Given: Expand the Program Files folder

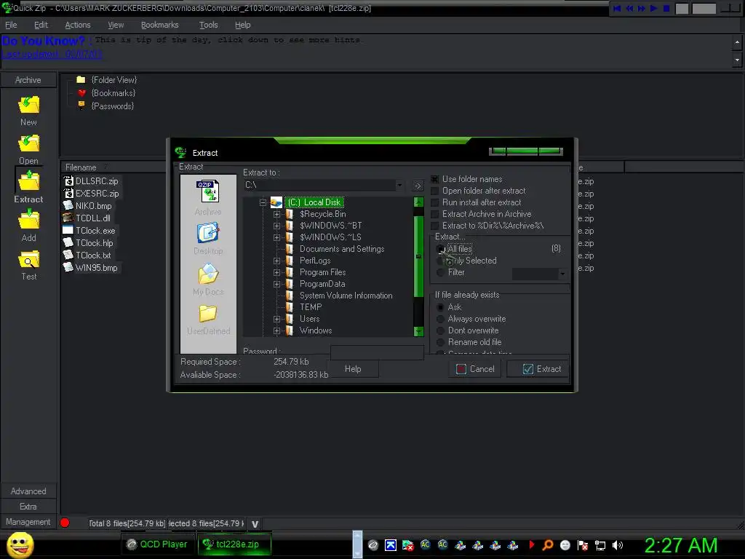Looking at the screenshot, I should click(276, 272).
